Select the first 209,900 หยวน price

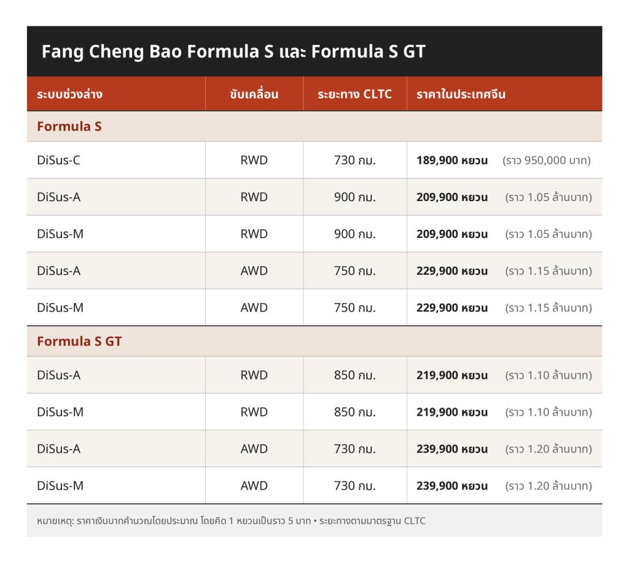[452, 197]
